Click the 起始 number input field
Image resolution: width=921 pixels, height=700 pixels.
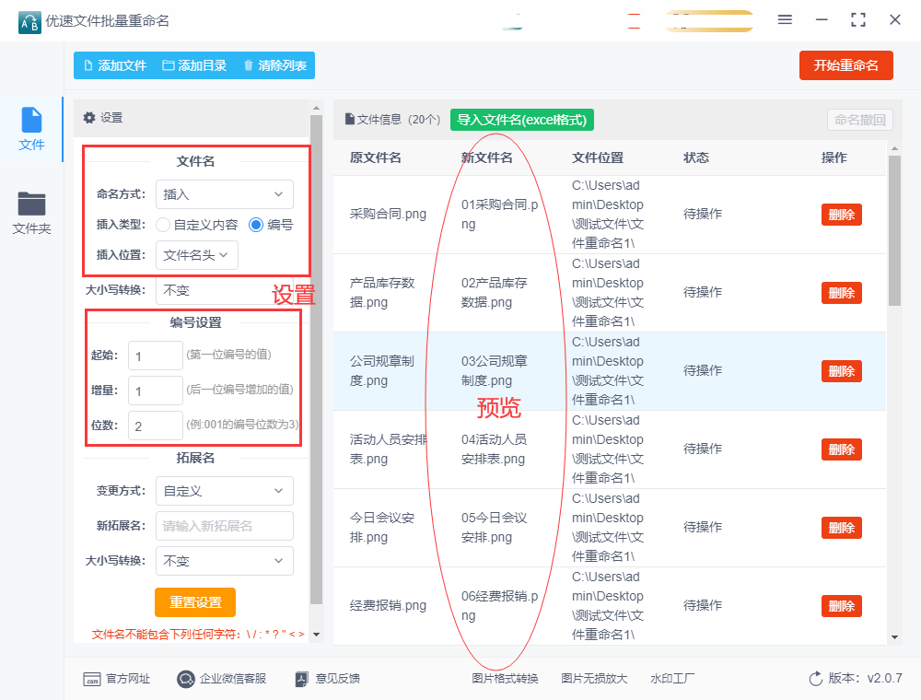[156, 356]
